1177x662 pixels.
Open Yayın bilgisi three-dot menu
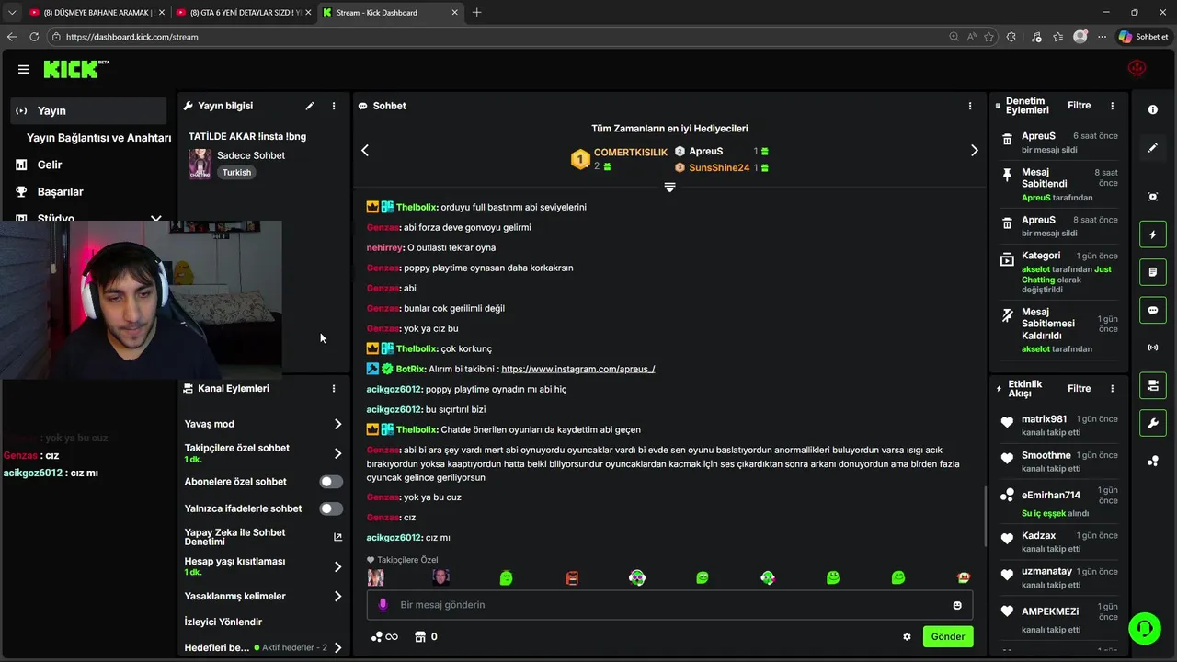pyautogui.click(x=334, y=106)
